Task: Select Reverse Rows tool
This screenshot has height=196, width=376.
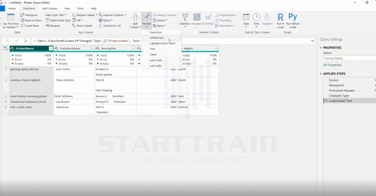Action: click(31, 20)
